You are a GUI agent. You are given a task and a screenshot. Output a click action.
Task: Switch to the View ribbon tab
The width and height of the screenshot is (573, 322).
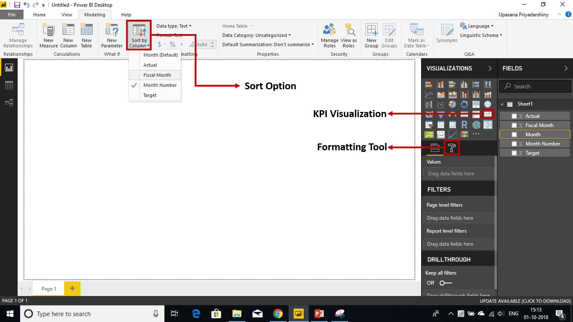pyautogui.click(x=67, y=15)
